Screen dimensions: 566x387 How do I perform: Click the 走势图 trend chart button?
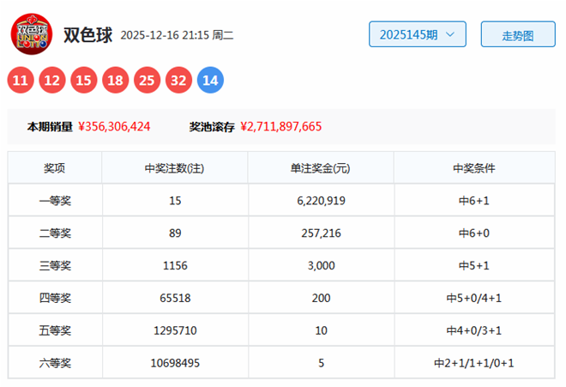pyautogui.click(x=517, y=35)
